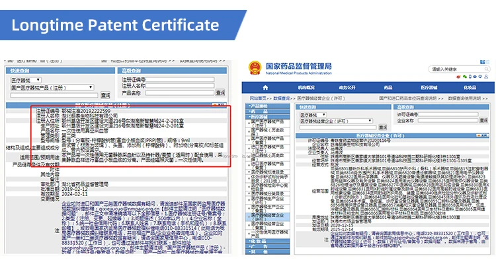Click the home icon in NMPA navigation bar
This screenshot has width=496, height=270.
pyautogui.click(x=265, y=88)
